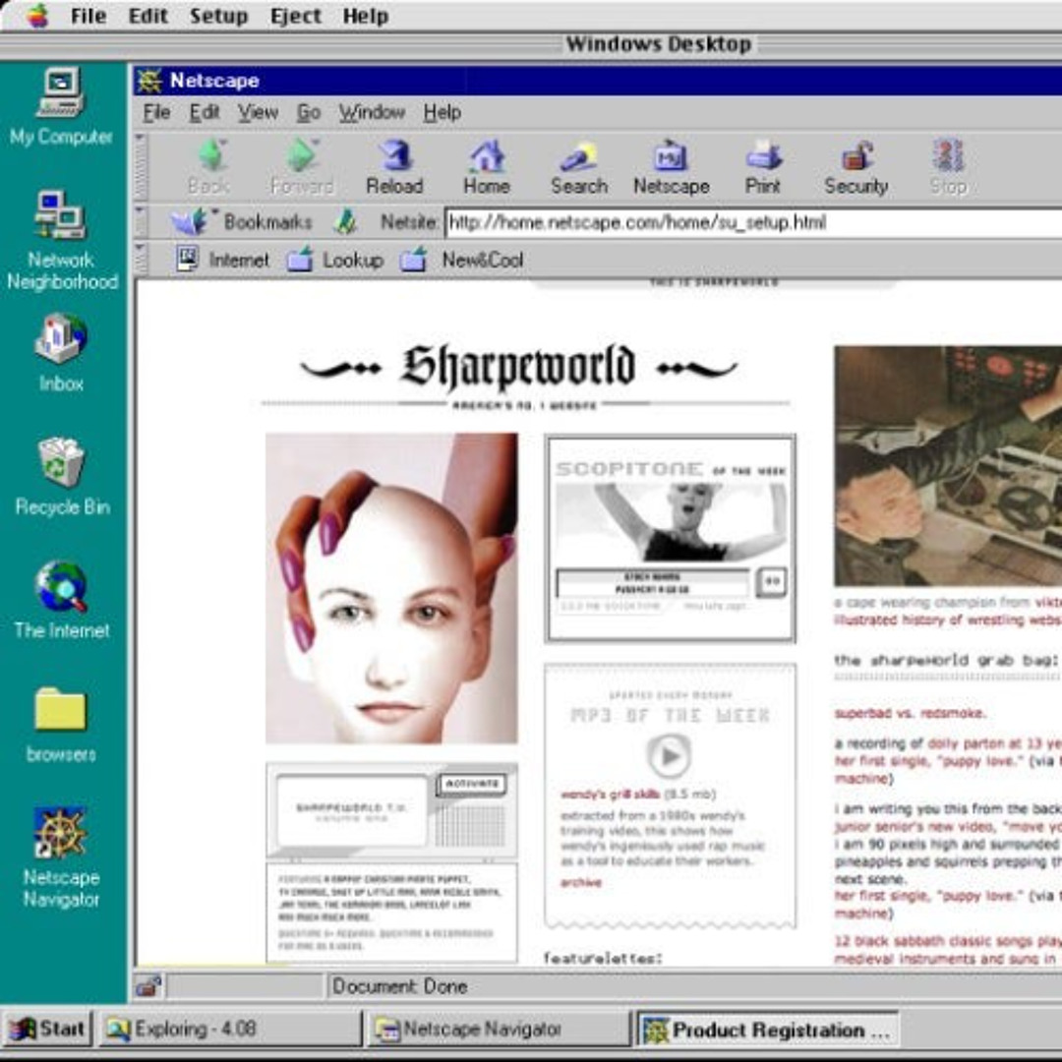Open the Bookmarks dropdown menu
The image size is (1062, 1062).
click(243, 222)
